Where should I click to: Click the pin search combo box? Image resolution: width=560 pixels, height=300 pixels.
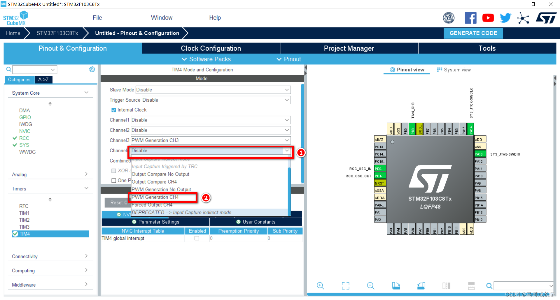tap(524, 286)
